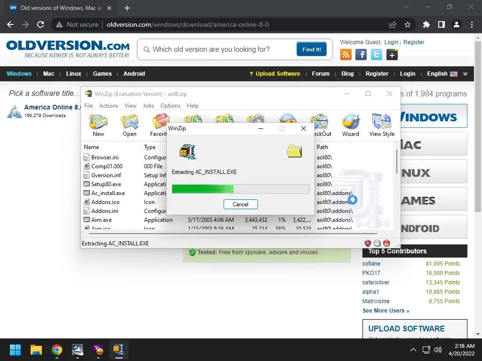
Task: Select Browser.ini in the file list
Action: [x=105, y=157]
